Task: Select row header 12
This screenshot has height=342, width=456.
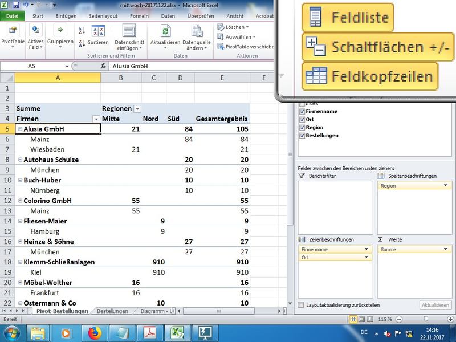Action: (x=7, y=201)
